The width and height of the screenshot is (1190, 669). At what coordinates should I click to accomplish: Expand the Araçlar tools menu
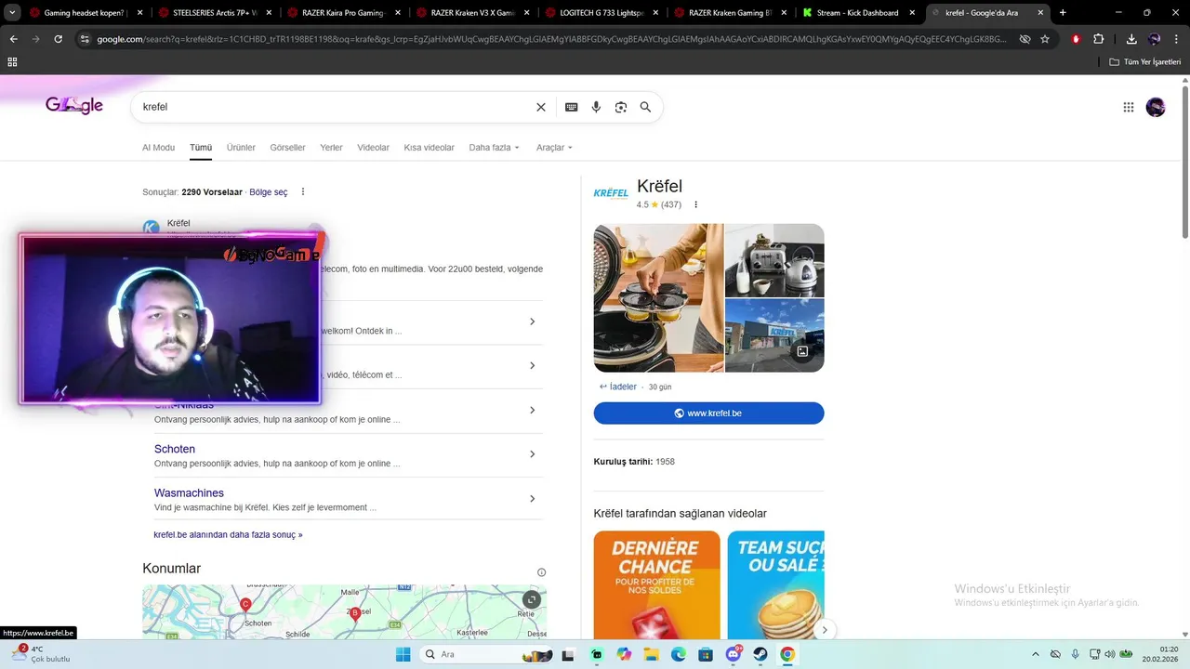(x=555, y=148)
